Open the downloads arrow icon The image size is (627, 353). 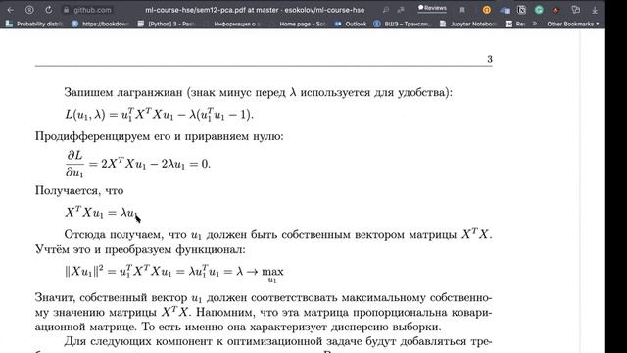point(595,10)
